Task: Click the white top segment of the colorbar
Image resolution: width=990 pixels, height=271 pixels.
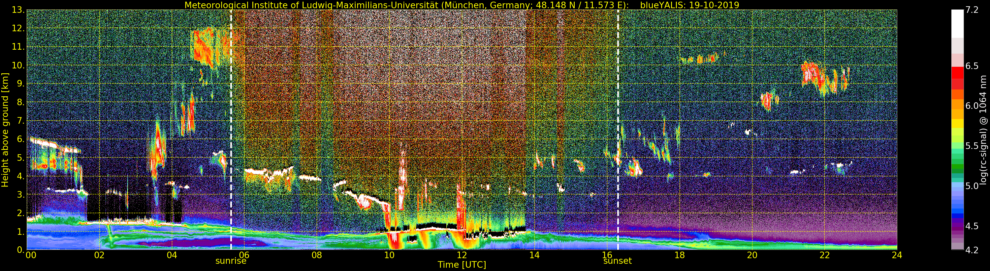Action: 957,23
